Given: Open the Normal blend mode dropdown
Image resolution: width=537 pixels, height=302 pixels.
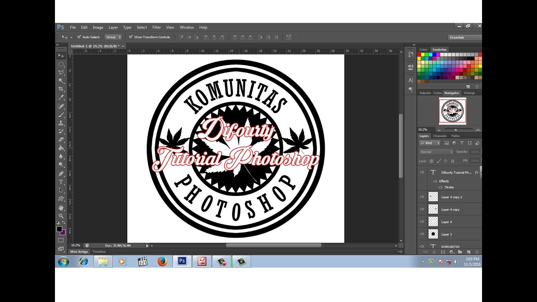Looking at the screenshot, I should pos(436,152).
